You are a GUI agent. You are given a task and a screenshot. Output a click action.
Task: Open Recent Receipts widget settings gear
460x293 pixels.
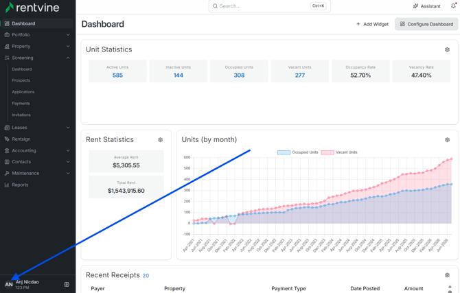click(x=447, y=275)
